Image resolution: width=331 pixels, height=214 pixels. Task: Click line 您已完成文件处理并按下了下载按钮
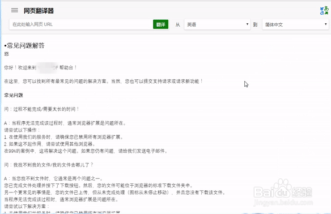point(99,186)
